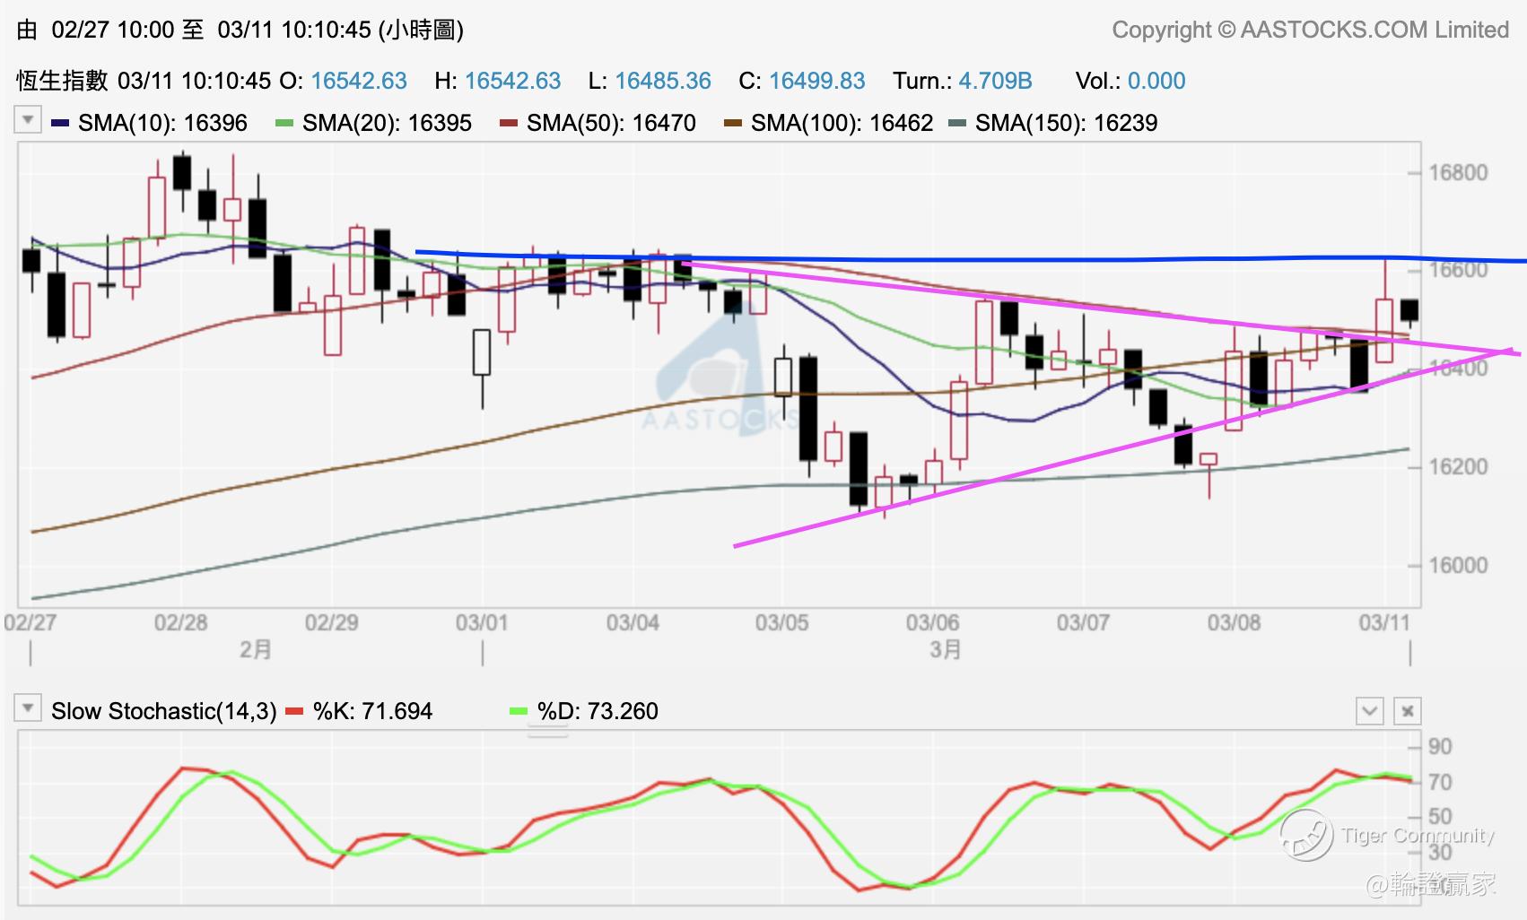This screenshot has width=1527, height=920.
Task: Click the SMA(150) gray legend marker
Action: pos(957,123)
